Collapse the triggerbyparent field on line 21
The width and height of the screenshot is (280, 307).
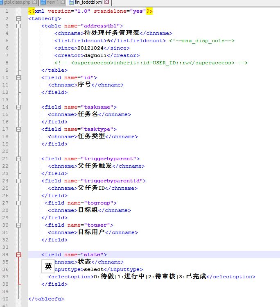[18, 159]
